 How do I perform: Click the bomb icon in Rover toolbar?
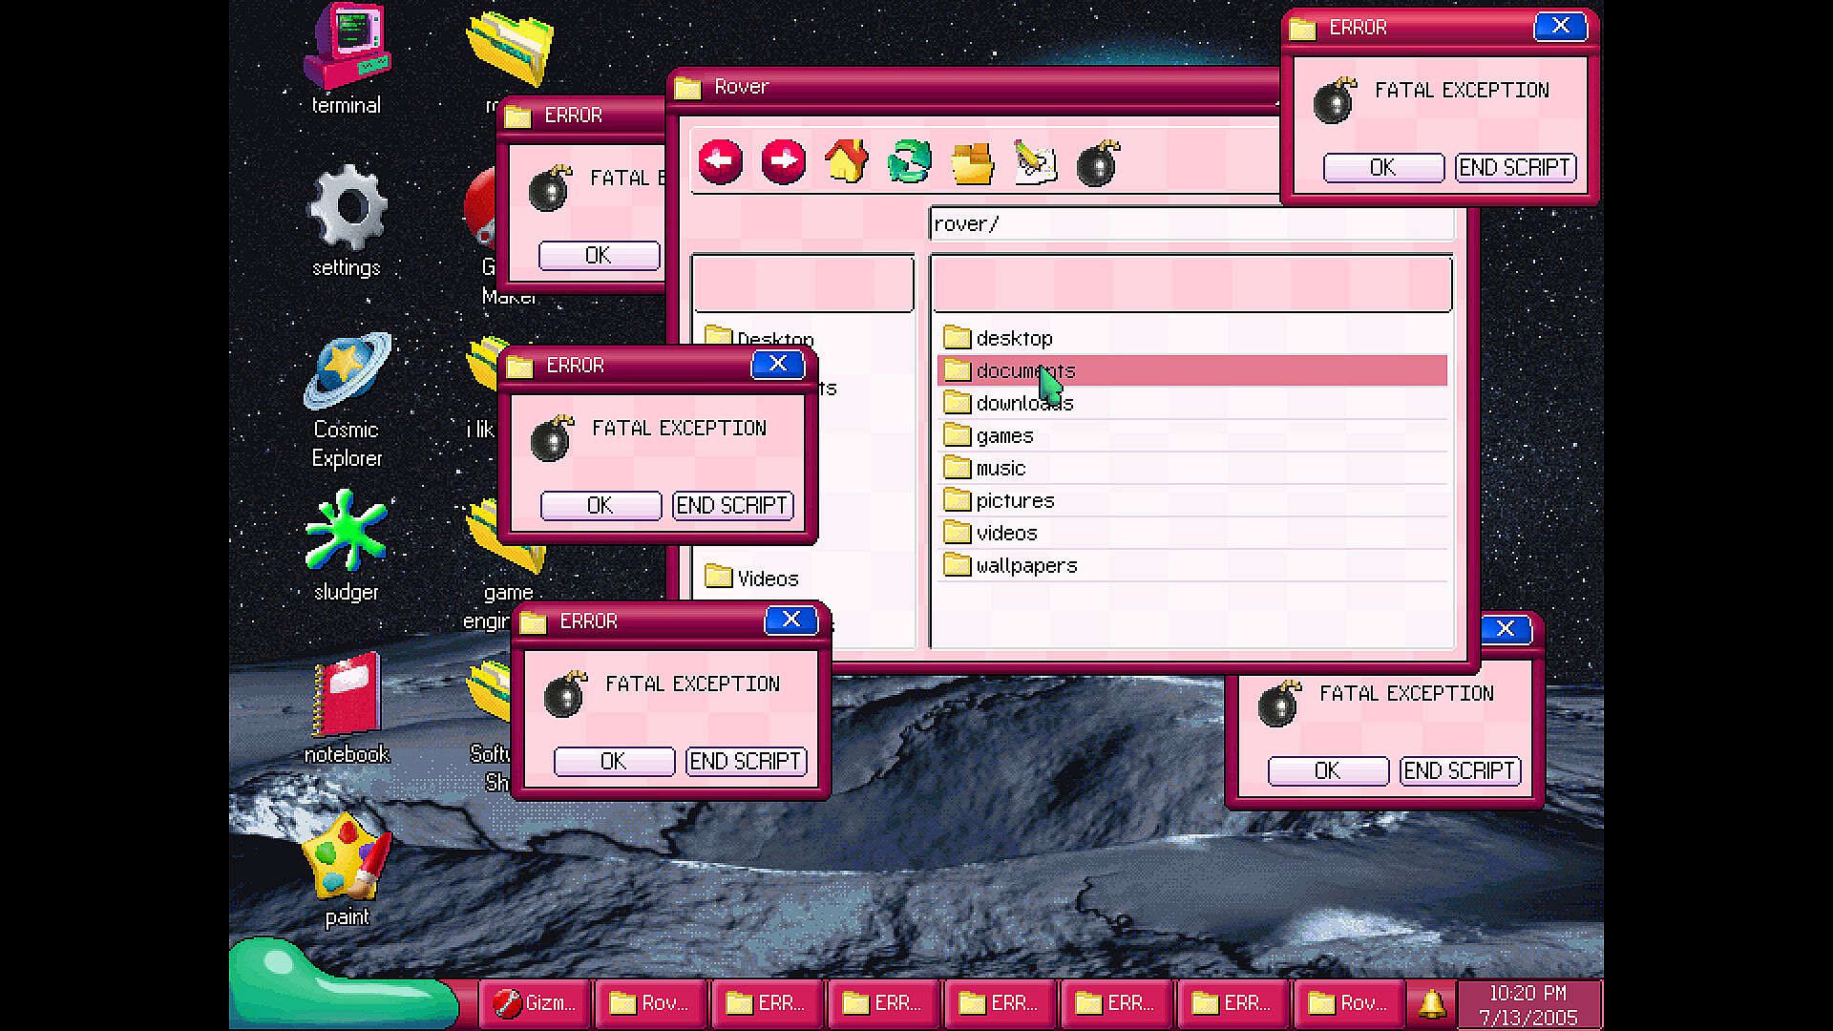click(1098, 163)
